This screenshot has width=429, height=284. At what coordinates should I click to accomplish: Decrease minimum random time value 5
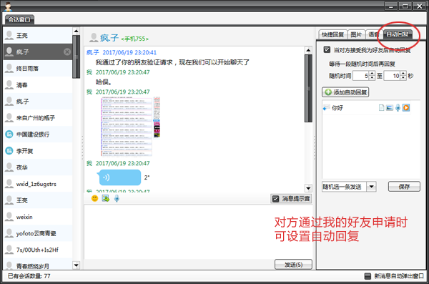tap(372, 78)
